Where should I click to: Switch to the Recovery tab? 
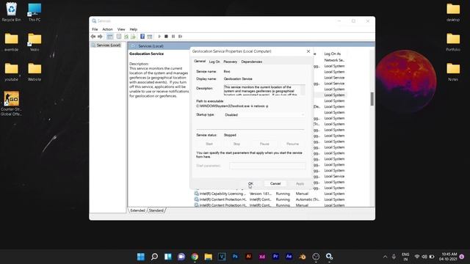[230, 62]
